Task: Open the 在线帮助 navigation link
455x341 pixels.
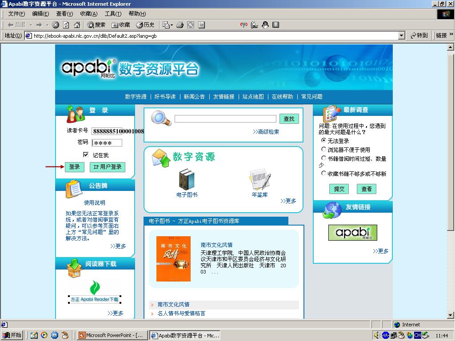Action: pyautogui.click(x=282, y=96)
